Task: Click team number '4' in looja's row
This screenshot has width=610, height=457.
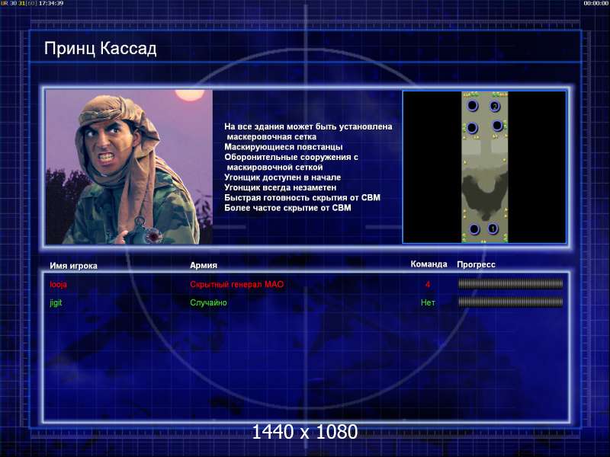Action: (x=428, y=284)
